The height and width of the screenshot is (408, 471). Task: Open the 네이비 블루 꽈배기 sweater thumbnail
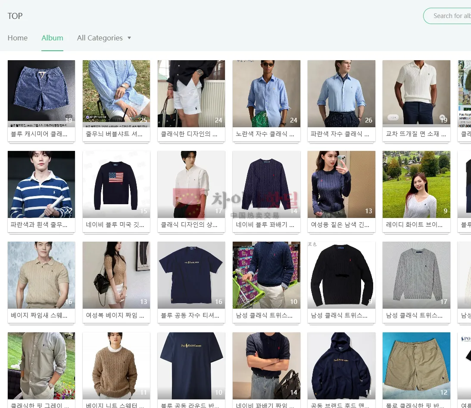click(x=266, y=184)
